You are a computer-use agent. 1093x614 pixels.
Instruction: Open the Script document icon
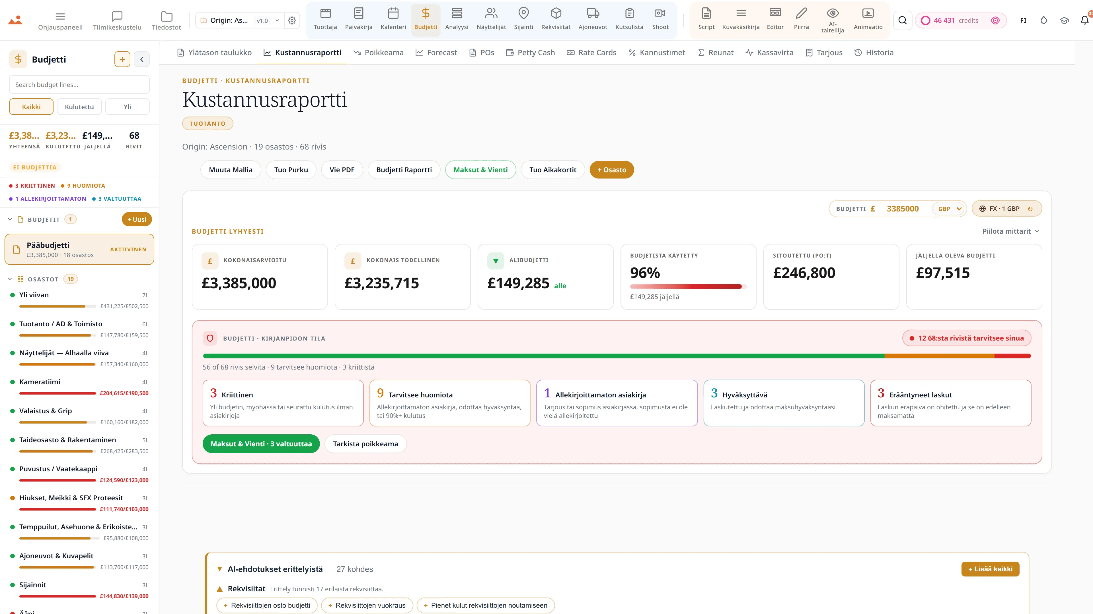click(x=706, y=14)
